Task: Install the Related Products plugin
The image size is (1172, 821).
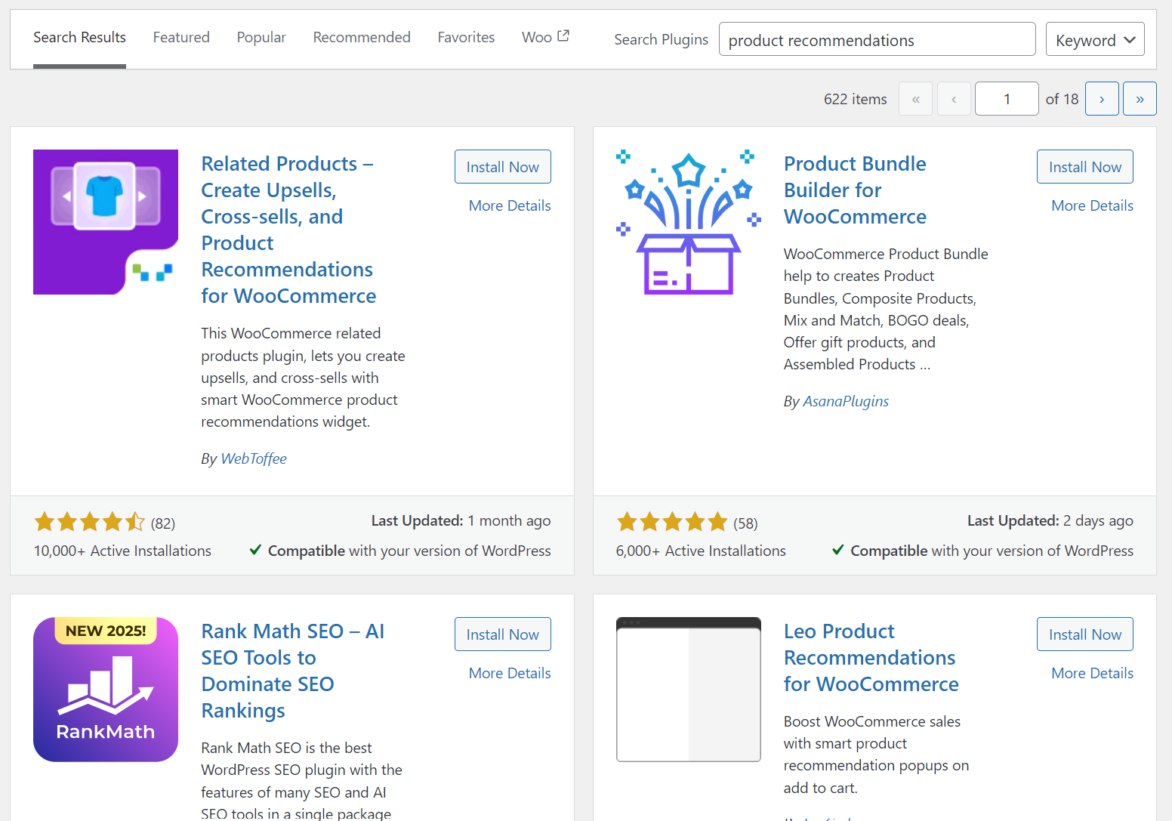Action: coord(502,166)
